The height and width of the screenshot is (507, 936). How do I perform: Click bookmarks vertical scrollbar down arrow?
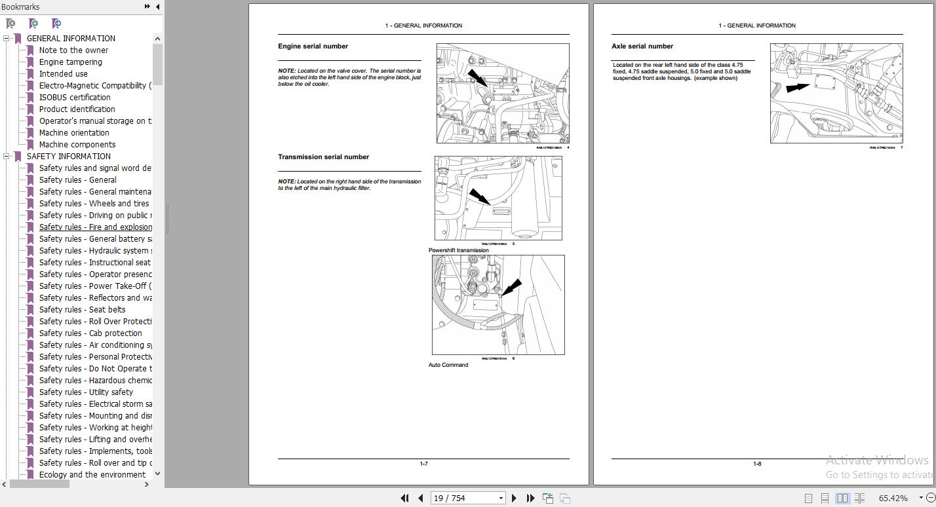[157, 473]
